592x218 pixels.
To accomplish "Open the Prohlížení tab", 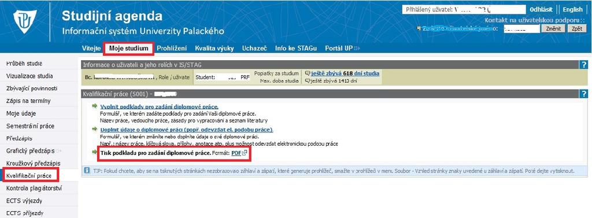I will [x=172, y=49].
